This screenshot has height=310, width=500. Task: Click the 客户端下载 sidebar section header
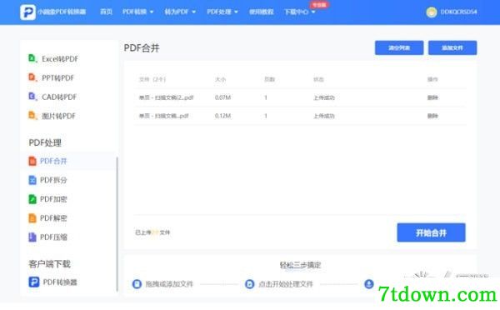(x=49, y=264)
